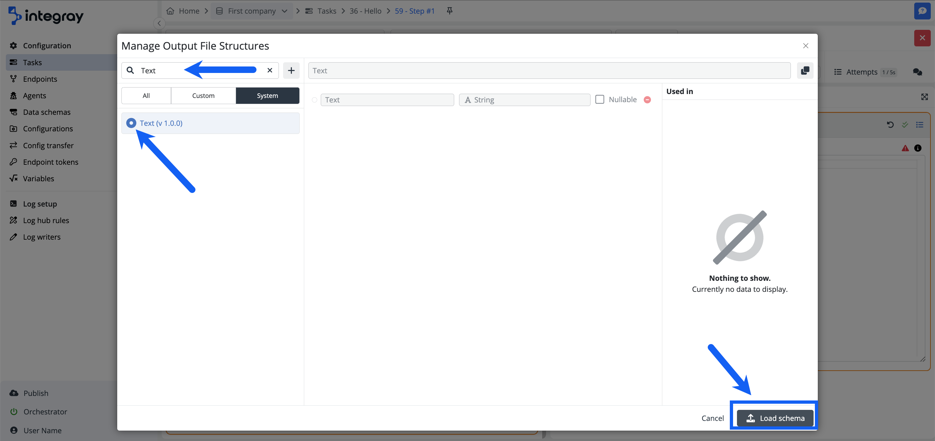Expand the editor to fullscreen
Image resolution: width=935 pixels, height=441 pixels.
point(924,97)
